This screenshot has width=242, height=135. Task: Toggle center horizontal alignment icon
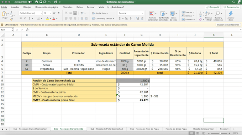(70, 18)
